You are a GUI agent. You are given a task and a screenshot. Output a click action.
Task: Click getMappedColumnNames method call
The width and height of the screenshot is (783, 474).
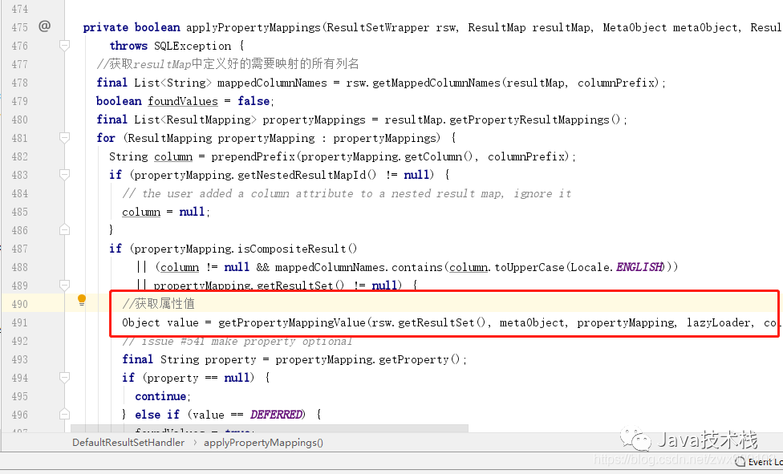[436, 83]
